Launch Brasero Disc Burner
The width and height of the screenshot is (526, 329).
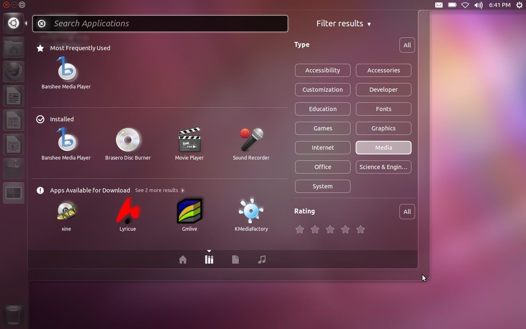[128, 144]
